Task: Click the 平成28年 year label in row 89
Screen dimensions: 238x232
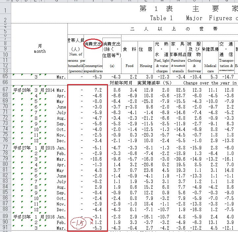Action: (x=21, y=216)
